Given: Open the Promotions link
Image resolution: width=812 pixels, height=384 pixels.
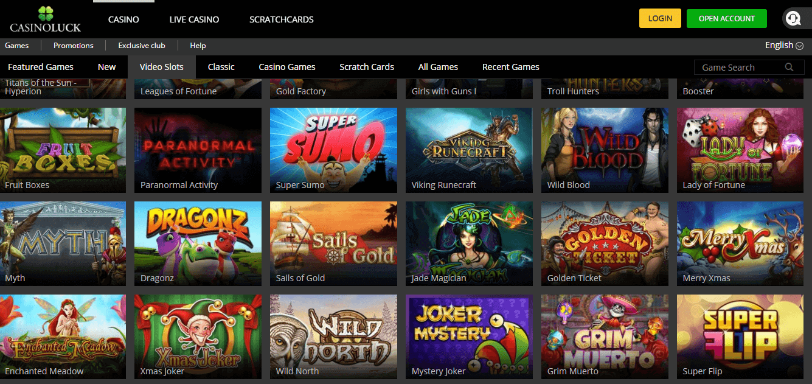Looking at the screenshot, I should click(74, 46).
